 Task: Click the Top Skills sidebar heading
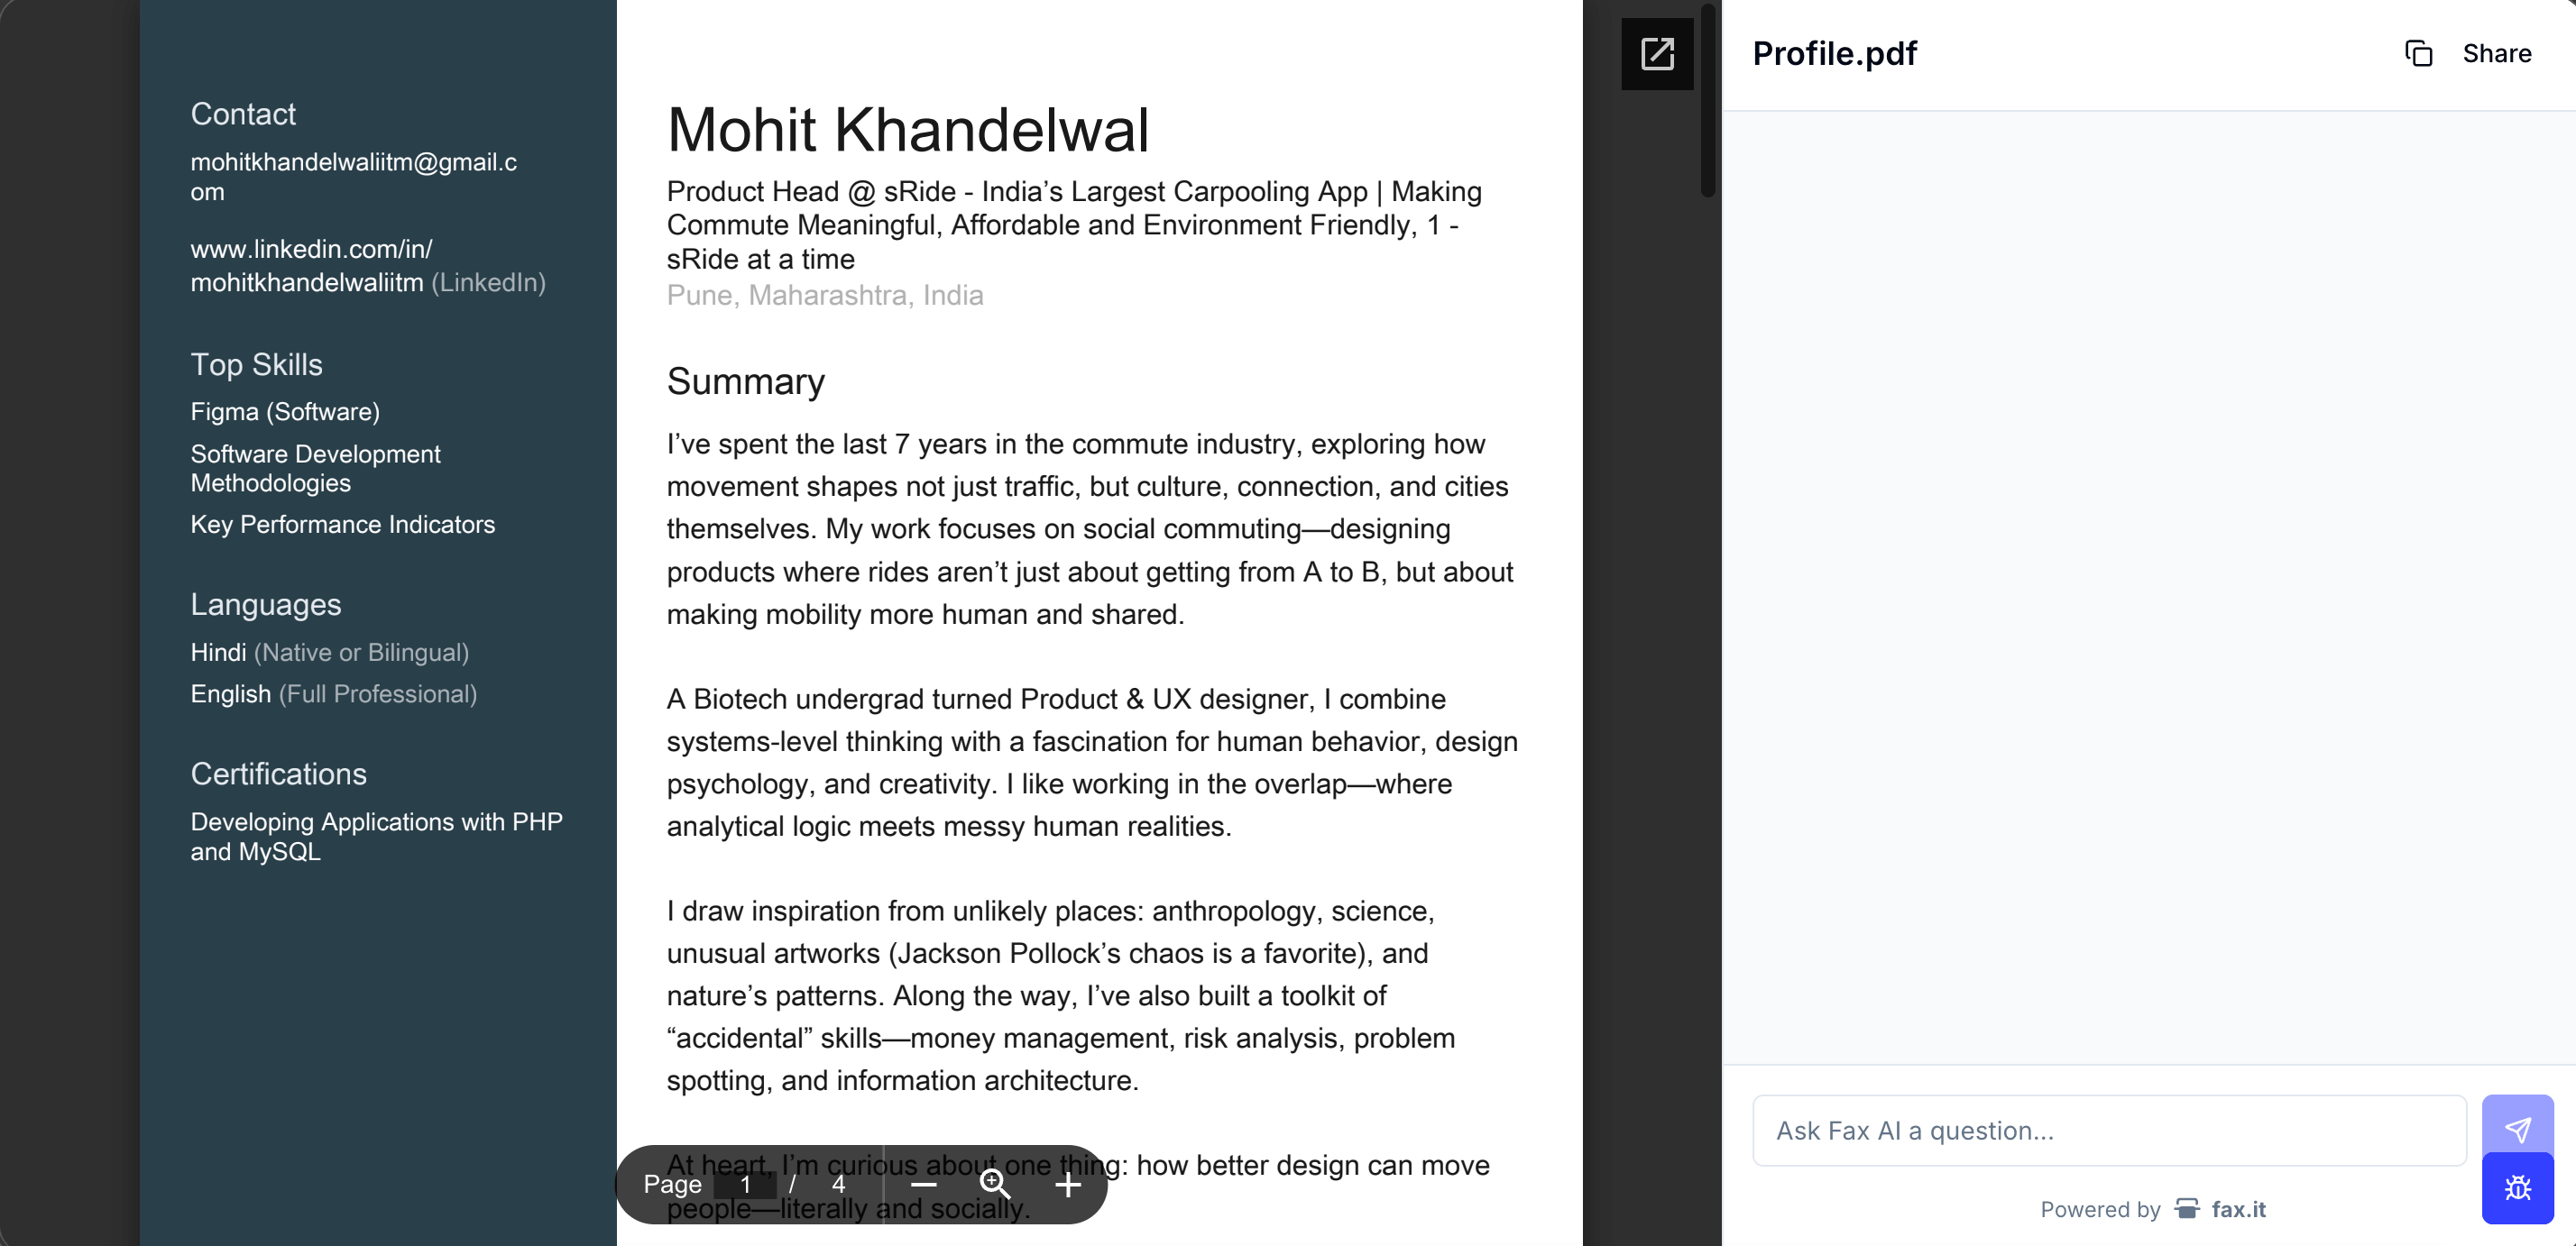click(x=256, y=365)
